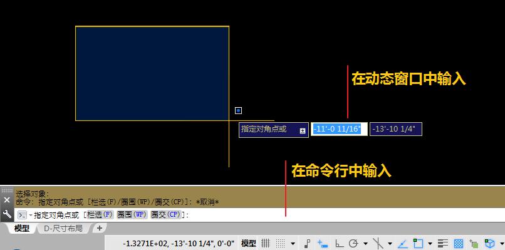
Task: Choose 圈交(CP) option in command line
Action: [166, 214]
